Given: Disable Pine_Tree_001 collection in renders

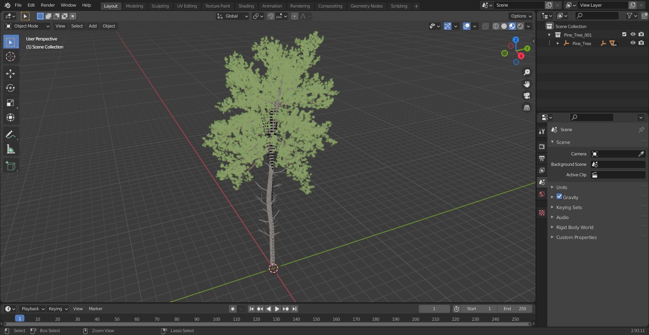Looking at the screenshot, I should click(641, 34).
